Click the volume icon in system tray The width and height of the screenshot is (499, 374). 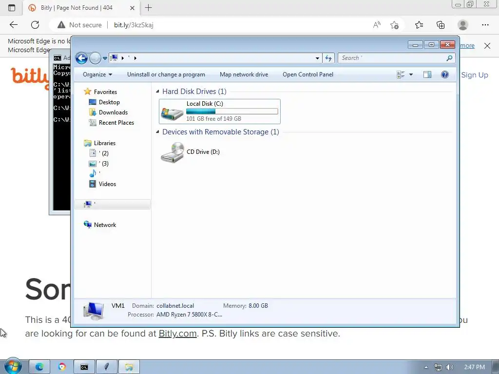450,367
